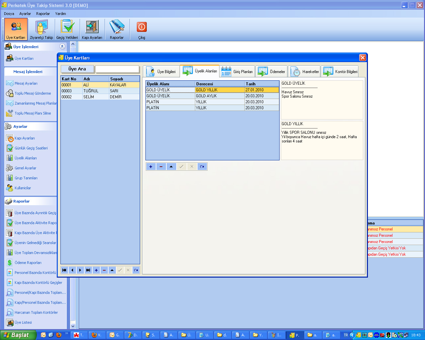Go to the last member record
The height and width of the screenshot is (340, 425).
tap(88, 270)
